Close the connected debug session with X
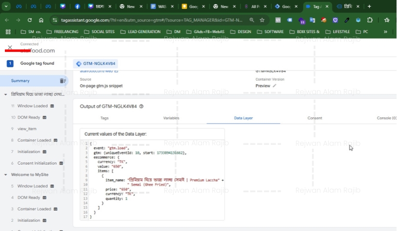The image size is (397, 231). (10, 47)
